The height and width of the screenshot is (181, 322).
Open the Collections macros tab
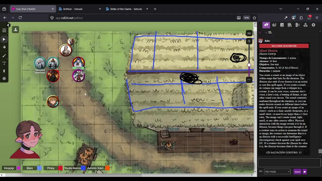pyautogui.click(x=305, y=25)
